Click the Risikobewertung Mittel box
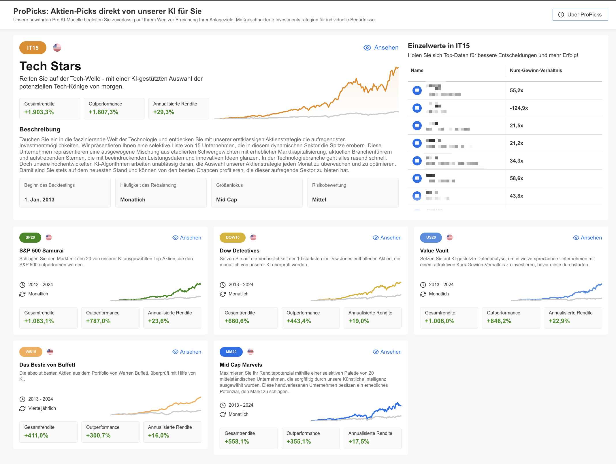The width and height of the screenshot is (616, 464). [x=353, y=193]
